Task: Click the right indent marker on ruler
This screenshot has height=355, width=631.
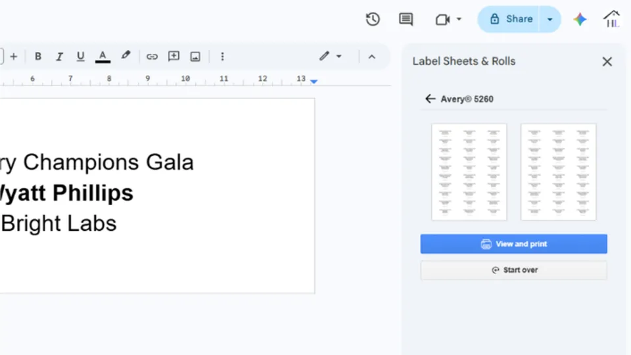Action: (314, 82)
